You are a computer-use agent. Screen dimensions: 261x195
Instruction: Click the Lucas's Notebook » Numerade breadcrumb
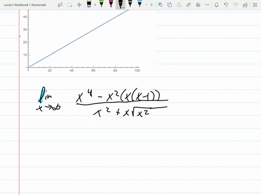click(25, 5)
